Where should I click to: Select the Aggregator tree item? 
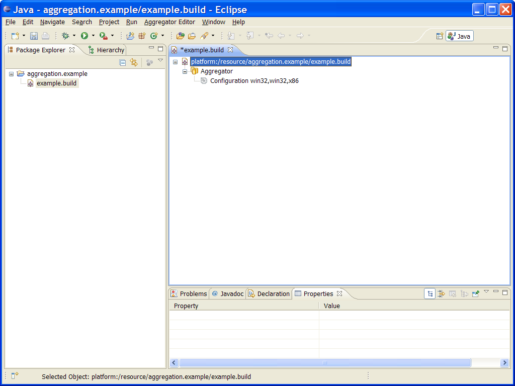[217, 71]
